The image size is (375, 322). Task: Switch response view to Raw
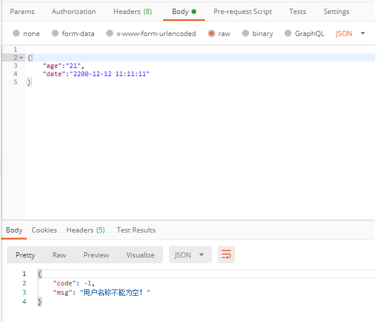coord(59,255)
